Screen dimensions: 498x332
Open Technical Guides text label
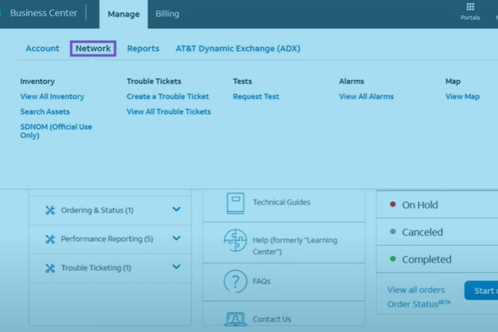(x=281, y=202)
